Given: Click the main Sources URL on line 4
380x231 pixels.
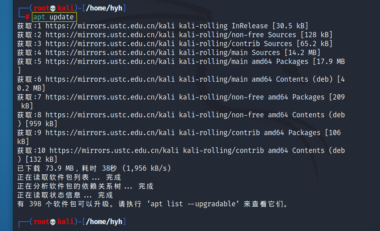Looking at the screenshot, I should pyautogui.click(x=110, y=53).
